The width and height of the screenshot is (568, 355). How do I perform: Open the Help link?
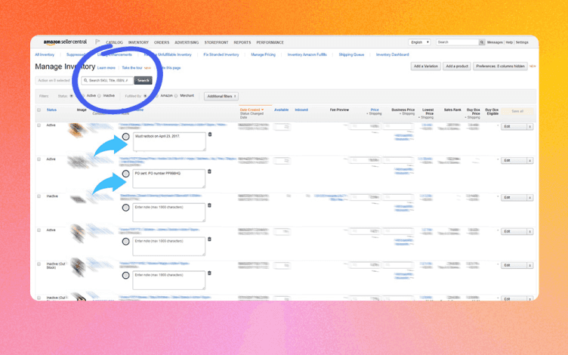click(x=509, y=42)
